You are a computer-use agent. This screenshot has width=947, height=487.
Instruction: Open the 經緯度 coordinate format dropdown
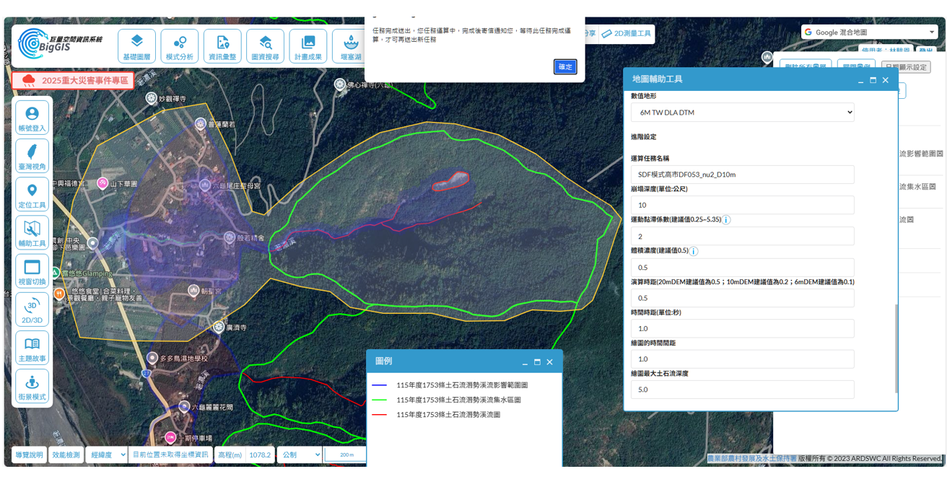pyautogui.click(x=107, y=455)
